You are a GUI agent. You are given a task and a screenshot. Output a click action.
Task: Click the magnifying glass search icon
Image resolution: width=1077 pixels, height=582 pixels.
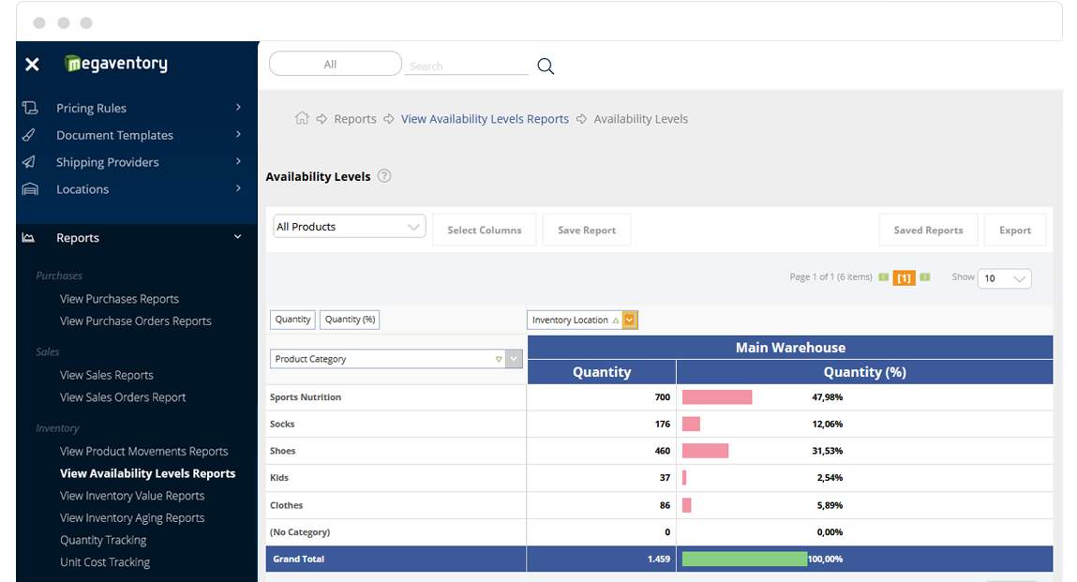tap(546, 66)
